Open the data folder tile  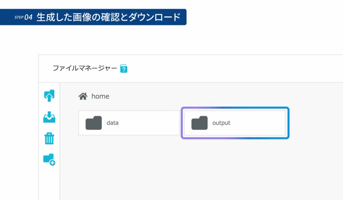[129, 123]
